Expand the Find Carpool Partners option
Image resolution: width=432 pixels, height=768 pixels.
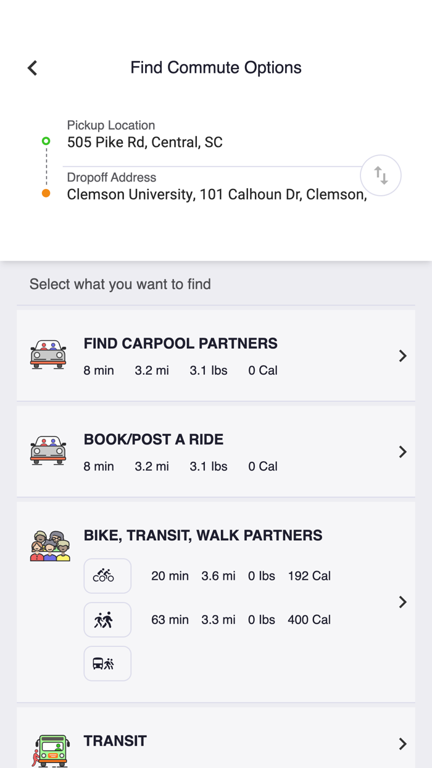point(402,356)
